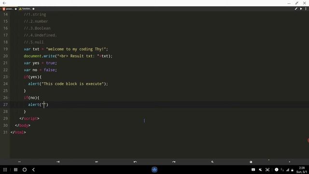Close the HTML file tab

16,9
